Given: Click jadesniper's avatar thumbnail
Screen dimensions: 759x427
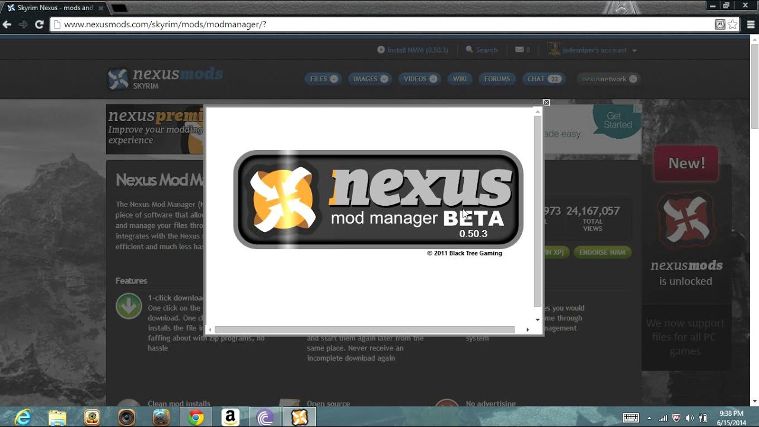Looking at the screenshot, I should tap(553, 50).
